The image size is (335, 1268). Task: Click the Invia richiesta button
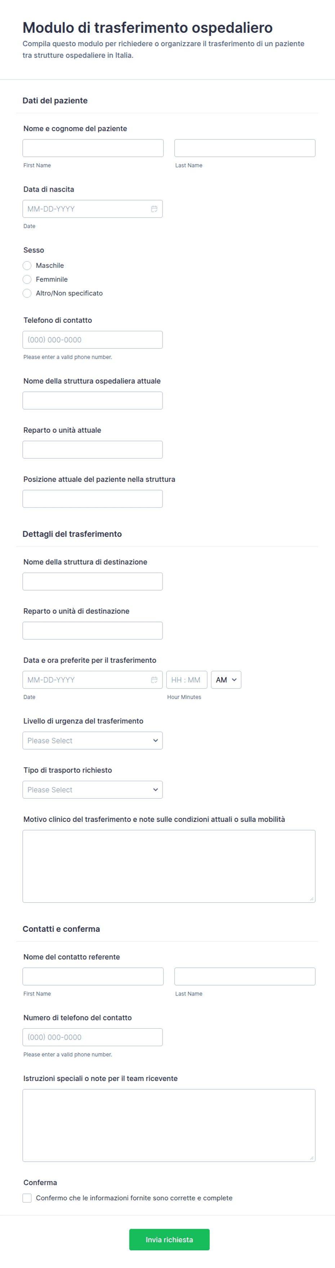coord(169,1240)
